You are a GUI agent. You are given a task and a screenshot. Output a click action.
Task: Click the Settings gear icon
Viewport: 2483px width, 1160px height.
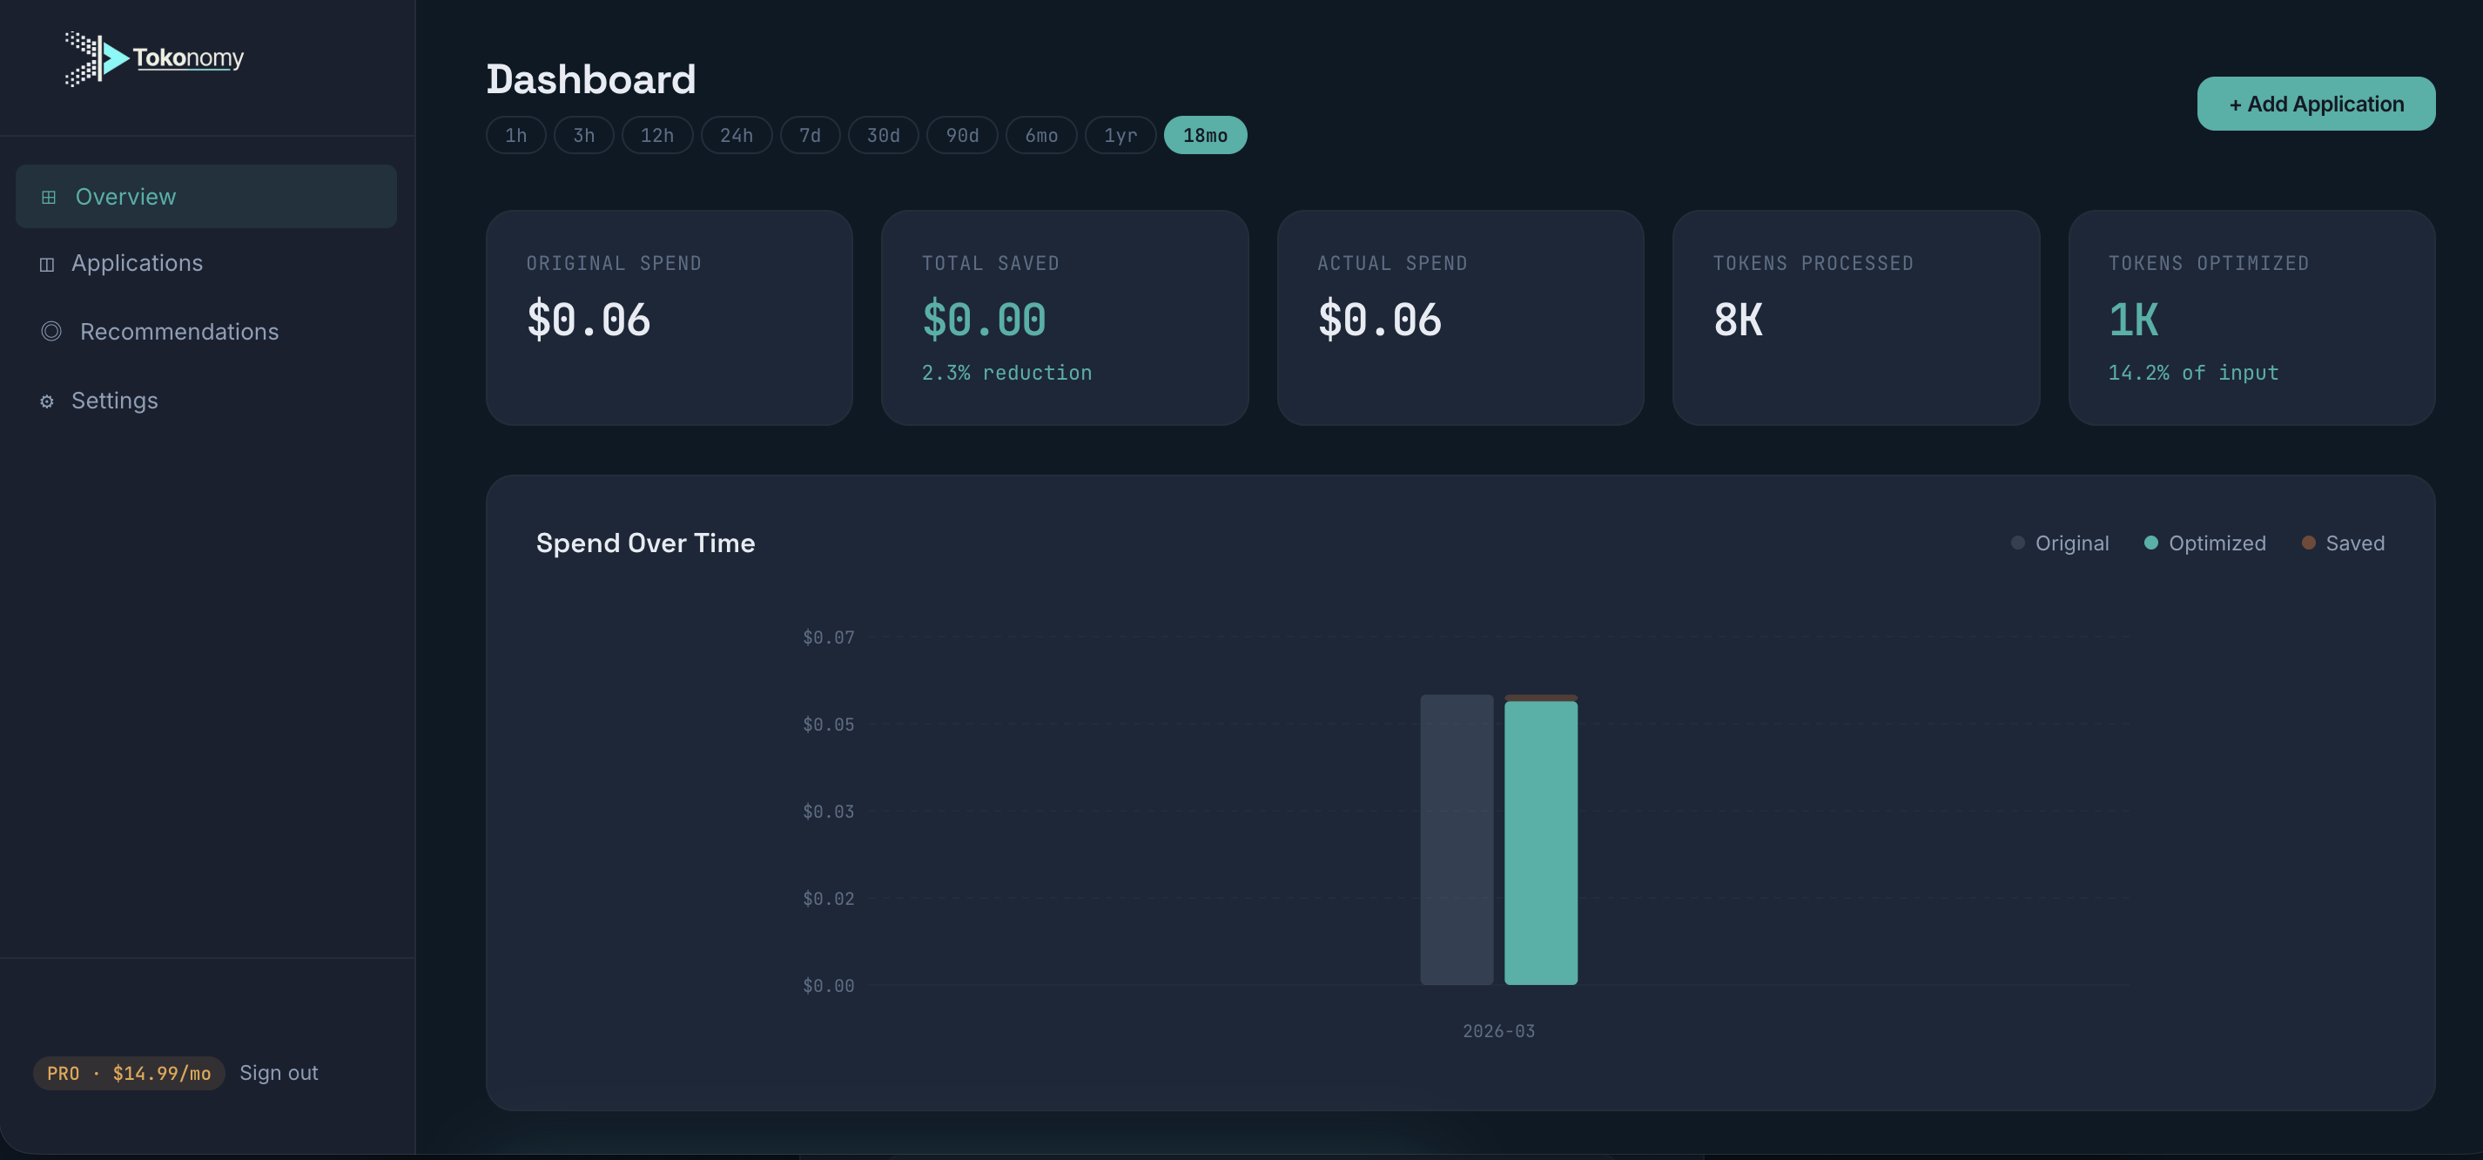(x=46, y=401)
